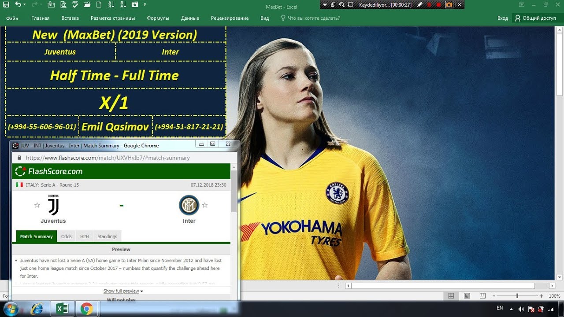Expand 'Show full preview' link
This screenshot has height=317, width=564.
point(123,291)
